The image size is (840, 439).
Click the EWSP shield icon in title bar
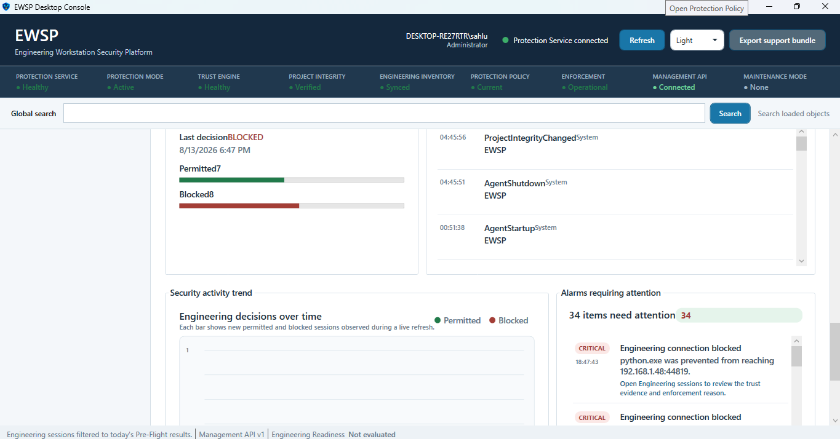(6, 7)
